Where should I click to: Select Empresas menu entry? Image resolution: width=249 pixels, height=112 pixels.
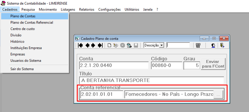(35, 54)
